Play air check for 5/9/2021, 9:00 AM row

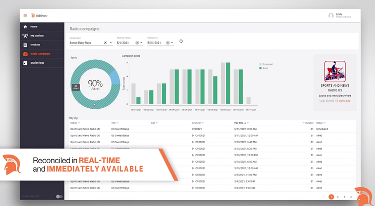(193, 188)
